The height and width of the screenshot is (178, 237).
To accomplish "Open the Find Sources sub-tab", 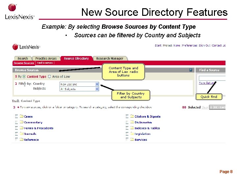I will pyautogui.click(x=45, y=63).
